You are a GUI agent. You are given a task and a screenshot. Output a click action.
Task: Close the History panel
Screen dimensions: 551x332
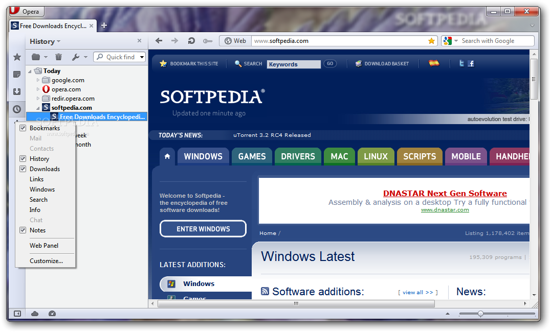[139, 41]
